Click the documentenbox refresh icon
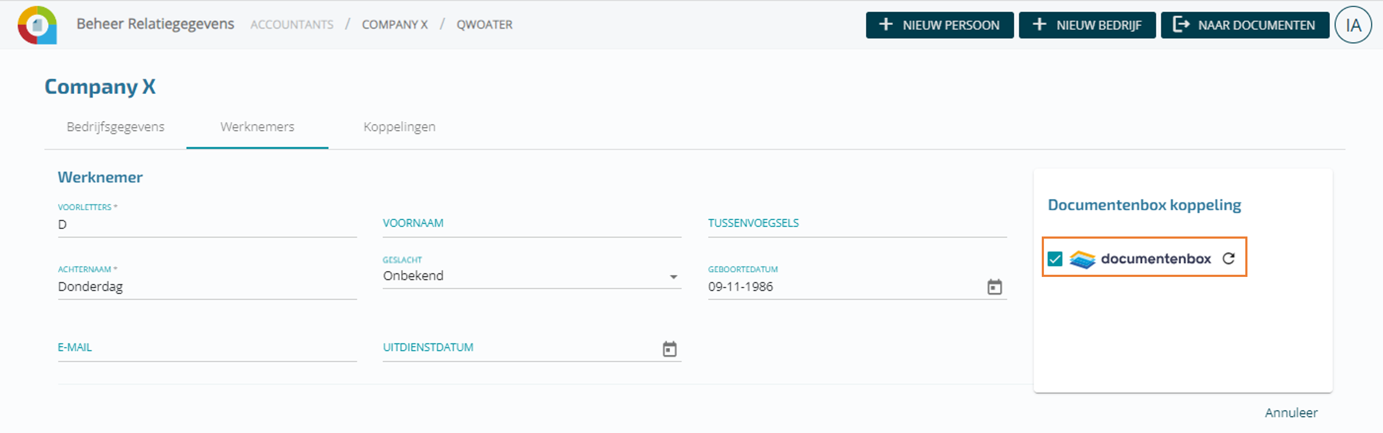1383x433 pixels. tap(1229, 258)
